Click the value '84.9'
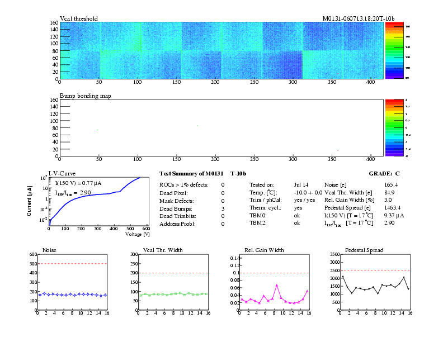The height and width of the screenshot is (342, 443). tap(389, 193)
